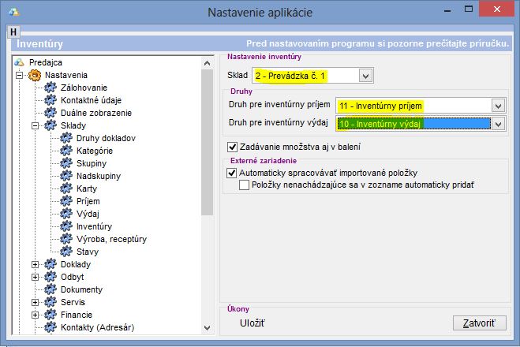The image size is (520, 347).
Task: Enable Položky nenachádzajúce sa v zozname checkbox
Action: [244, 185]
